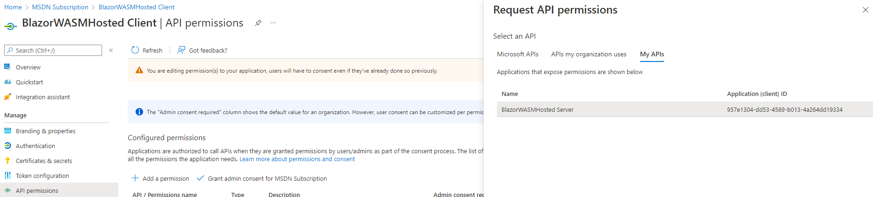Click the pin icon beside page title
This screenshot has width=880, height=197.
coord(258,23)
